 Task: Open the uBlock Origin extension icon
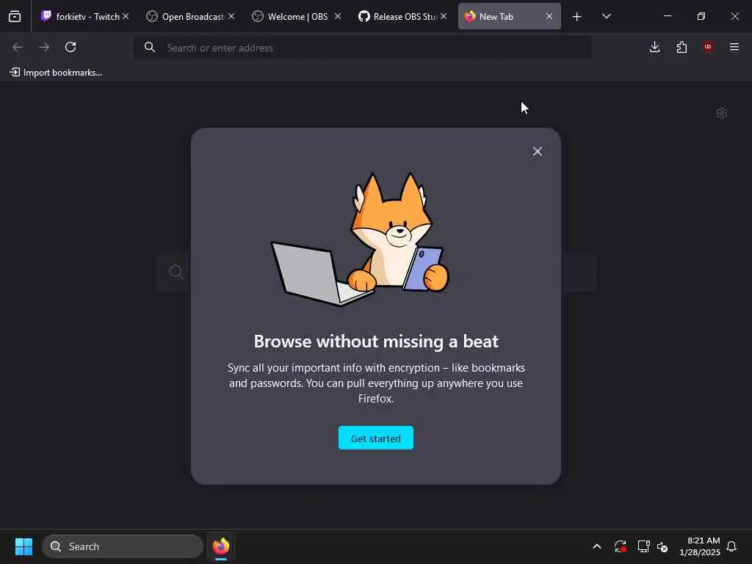pos(708,47)
